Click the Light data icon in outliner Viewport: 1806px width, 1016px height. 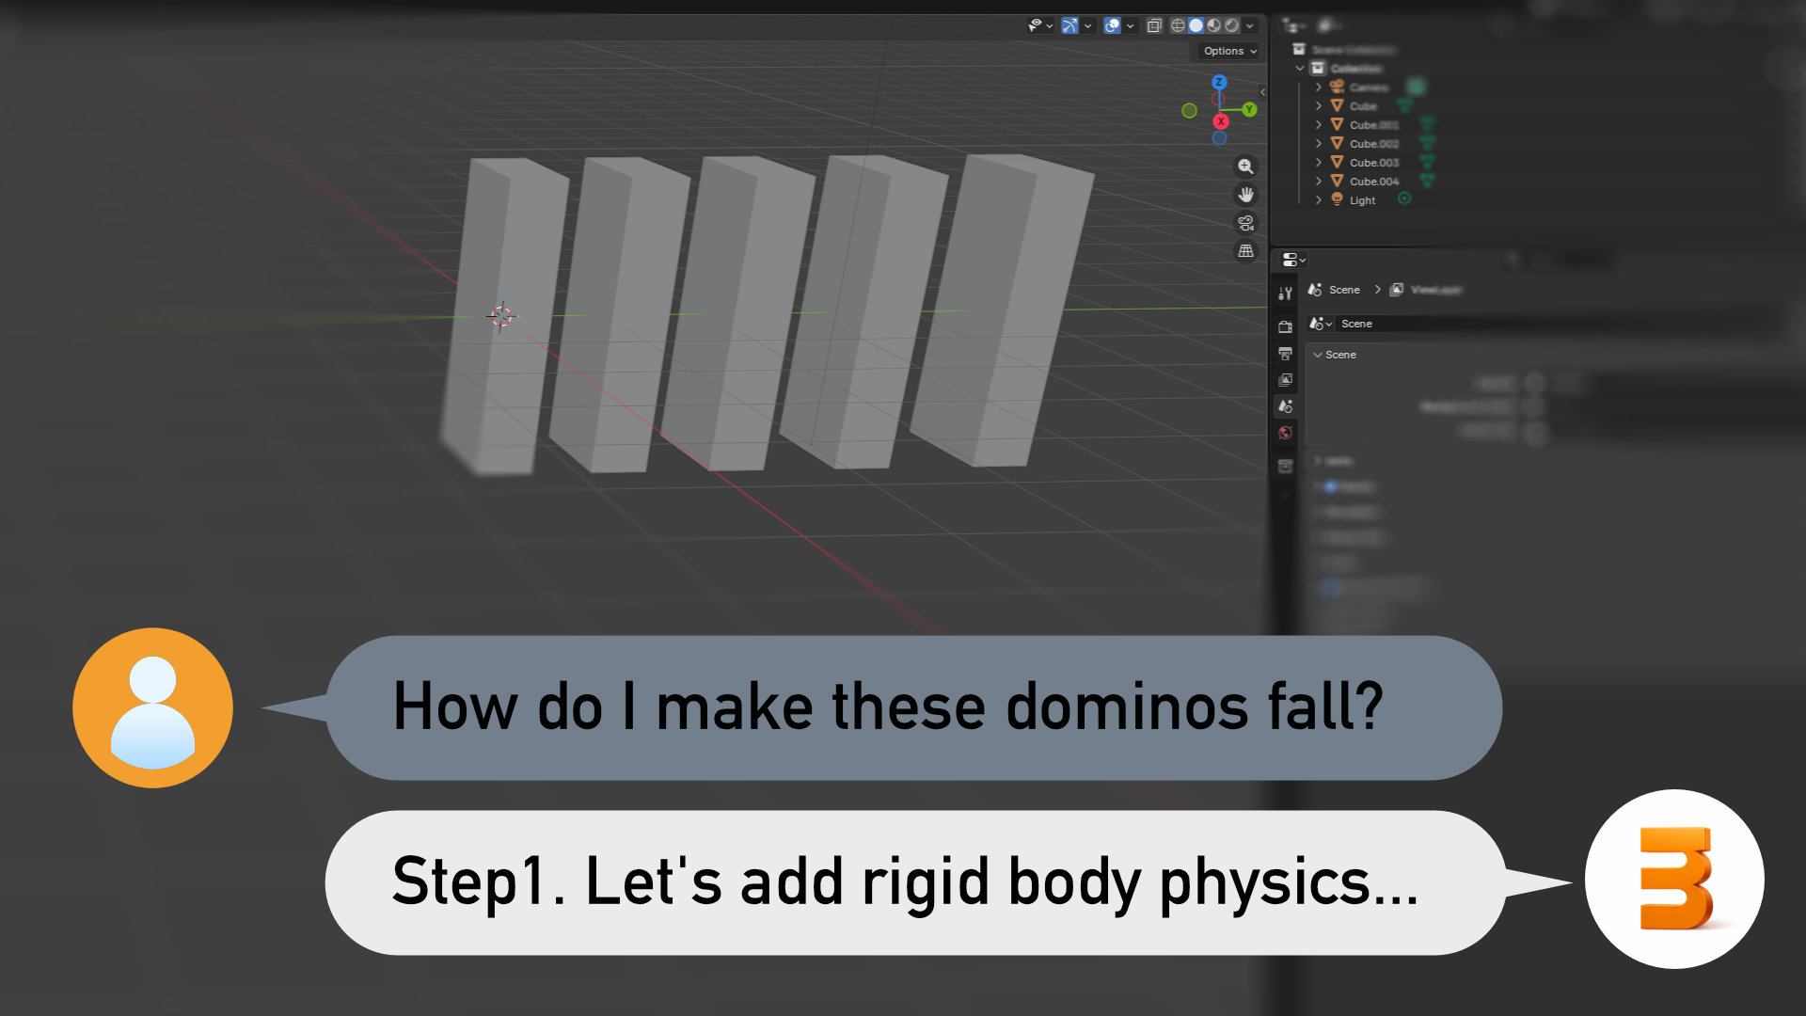(1404, 198)
